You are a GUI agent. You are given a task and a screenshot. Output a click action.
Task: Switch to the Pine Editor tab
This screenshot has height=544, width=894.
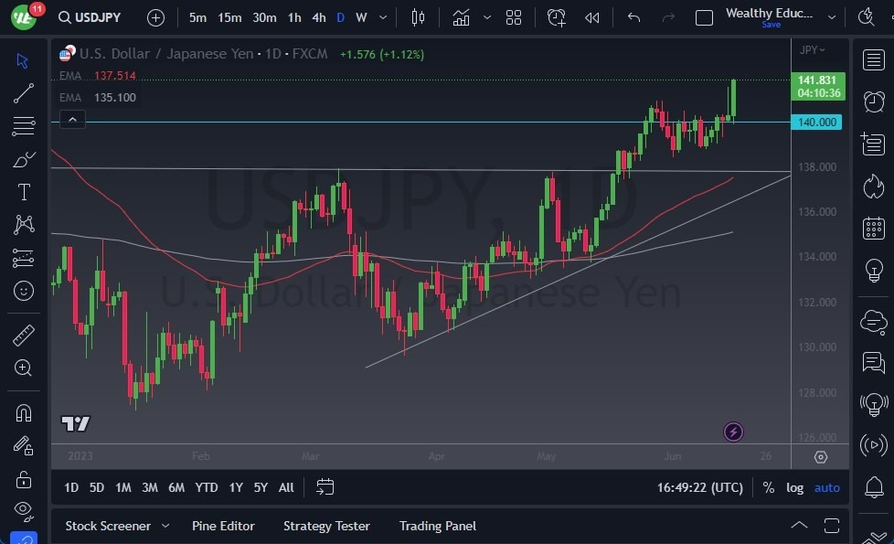point(223,526)
